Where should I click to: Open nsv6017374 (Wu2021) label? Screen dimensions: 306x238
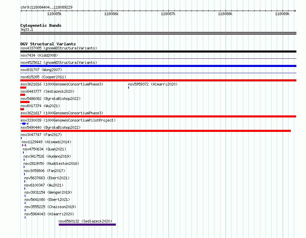point(40,106)
